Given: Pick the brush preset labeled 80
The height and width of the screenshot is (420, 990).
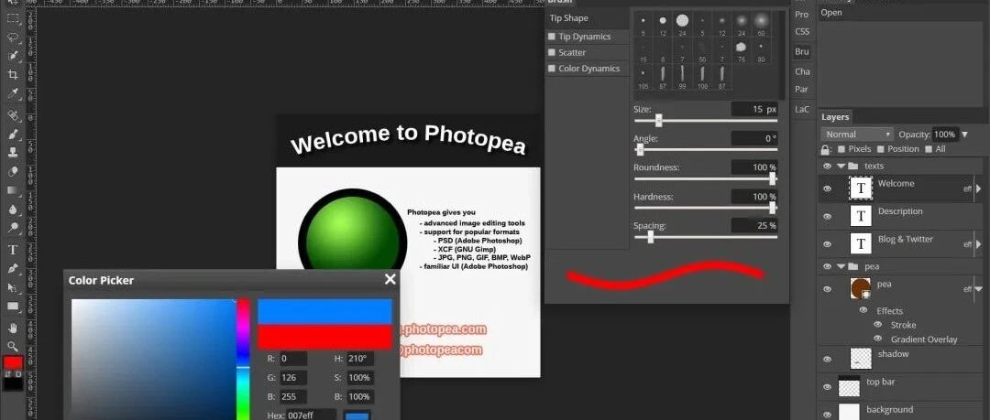Looking at the screenshot, I should tap(761, 50).
